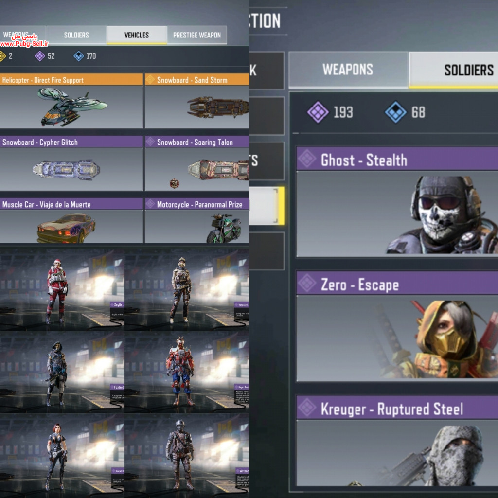Open the Ghost - Stealth soldier card

click(397, 202)
